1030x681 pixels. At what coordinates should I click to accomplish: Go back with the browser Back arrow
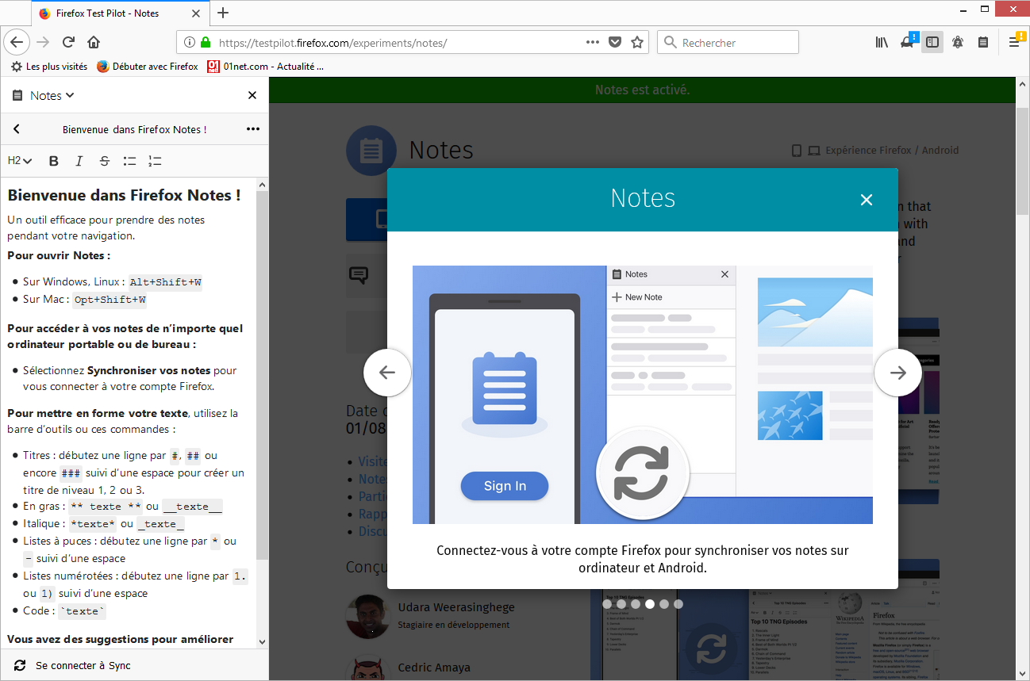pyautogui.click(x=17, y=42)
